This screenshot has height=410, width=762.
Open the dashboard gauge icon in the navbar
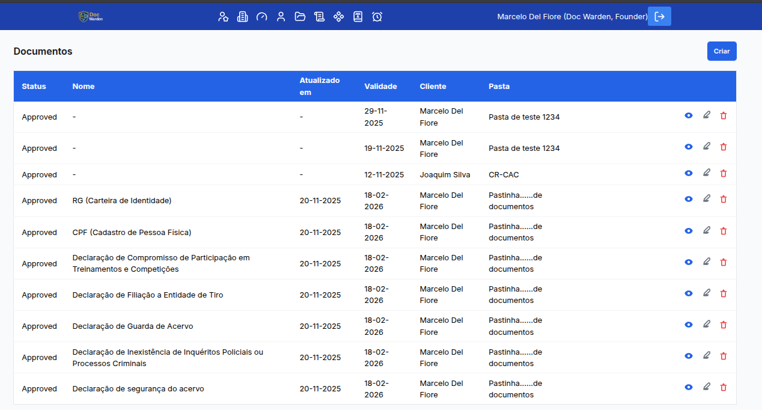tap(262, 16)
